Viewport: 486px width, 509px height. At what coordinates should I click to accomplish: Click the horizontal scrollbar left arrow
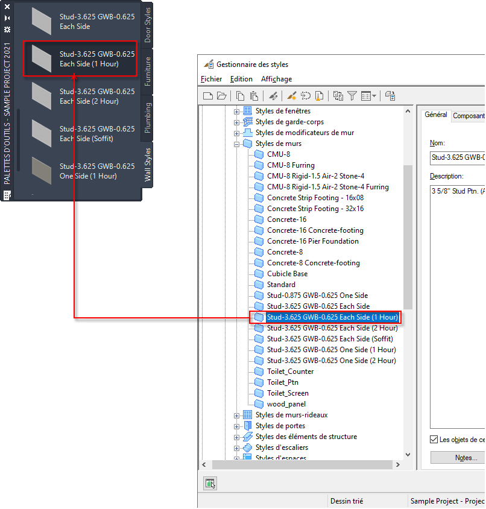click(204, 465)
